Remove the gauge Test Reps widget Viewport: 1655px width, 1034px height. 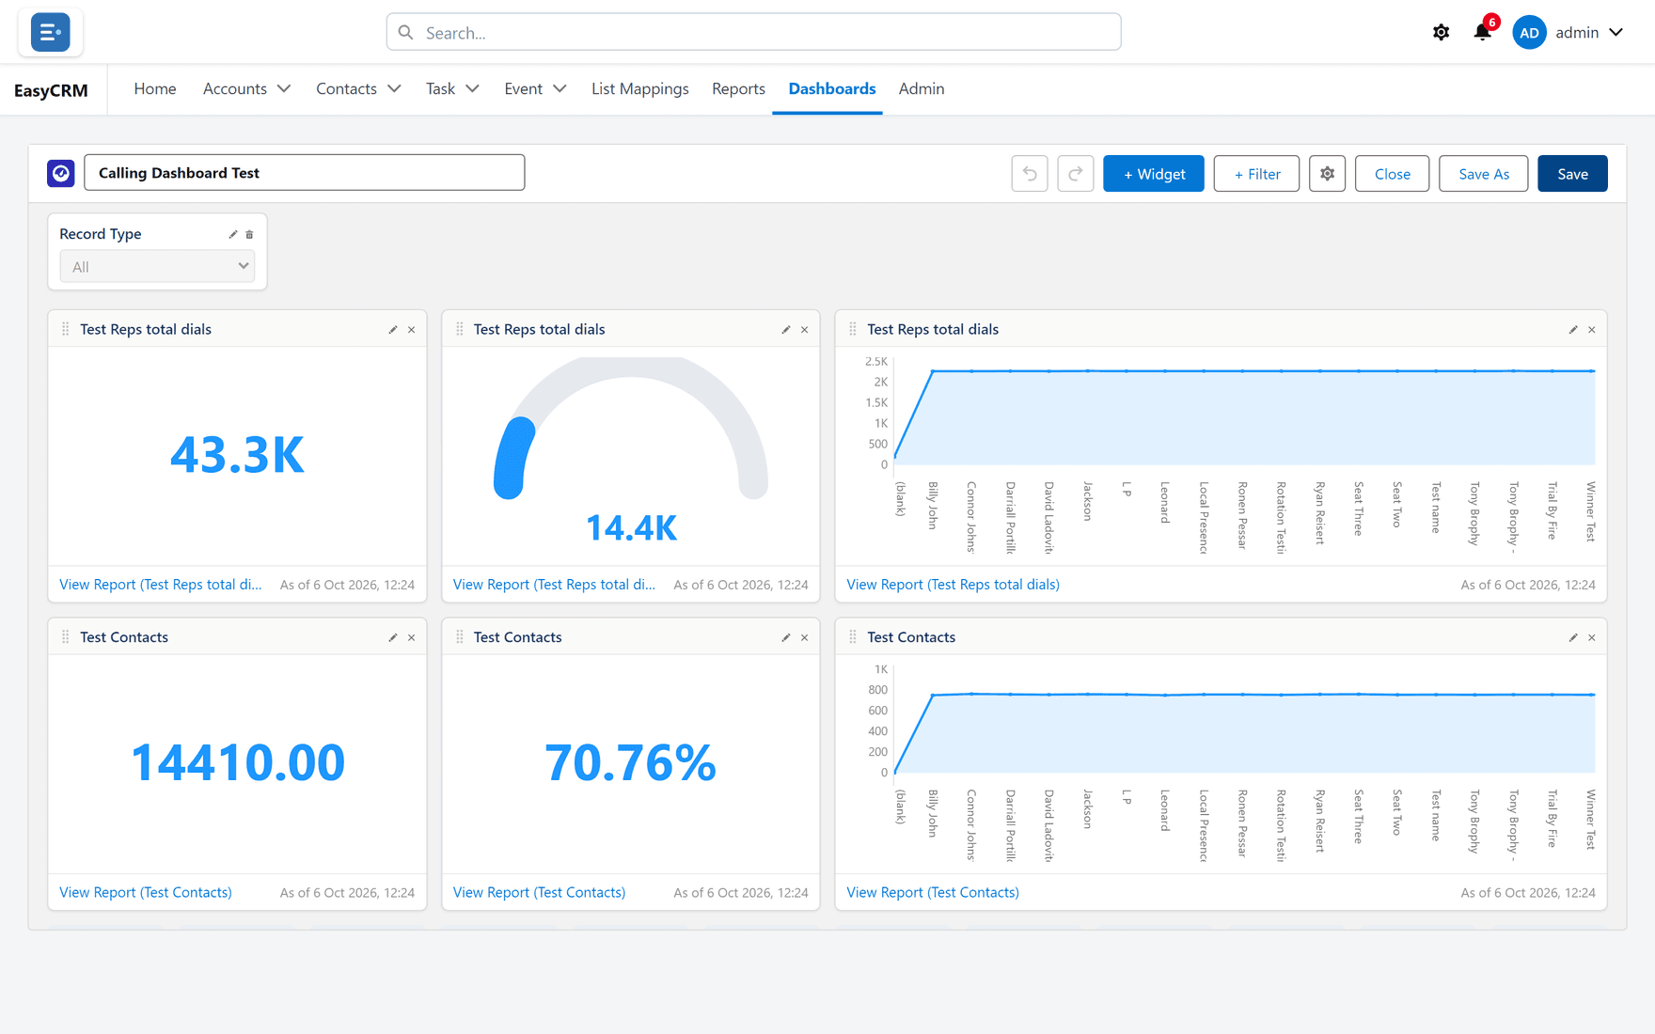pos(805,330)
